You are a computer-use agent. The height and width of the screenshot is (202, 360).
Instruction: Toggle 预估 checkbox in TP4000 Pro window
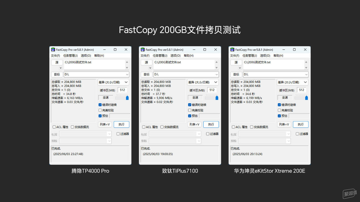tap(100, 116)
